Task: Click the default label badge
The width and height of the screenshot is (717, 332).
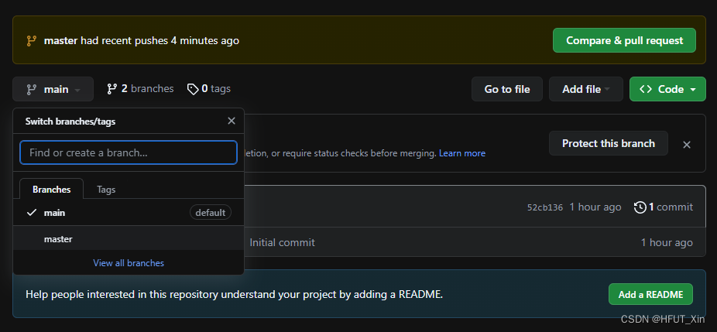Action: [x=211, y=213]
